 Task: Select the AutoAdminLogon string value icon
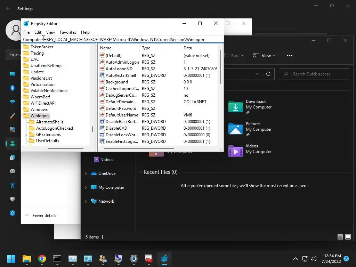[102, 62]
